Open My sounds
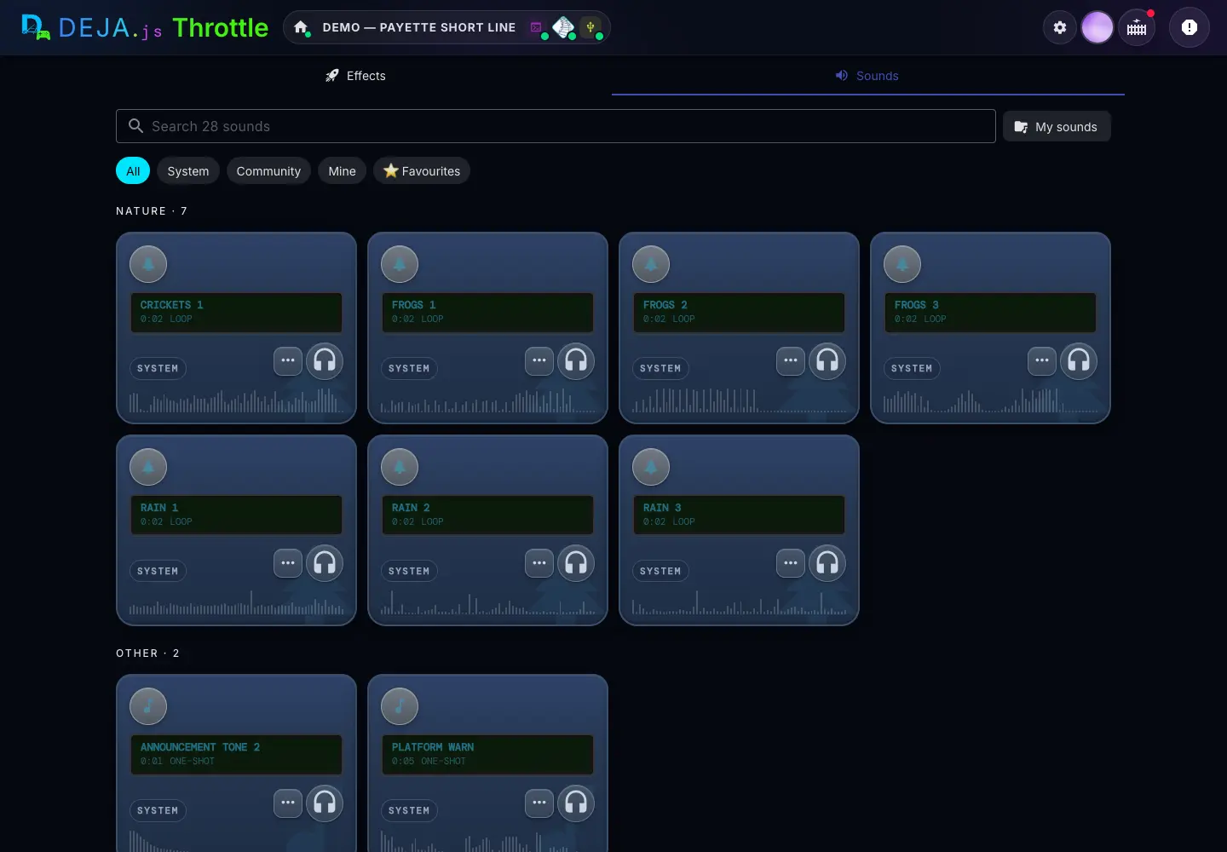The image size is (1227, 852). click(1057, 127)
